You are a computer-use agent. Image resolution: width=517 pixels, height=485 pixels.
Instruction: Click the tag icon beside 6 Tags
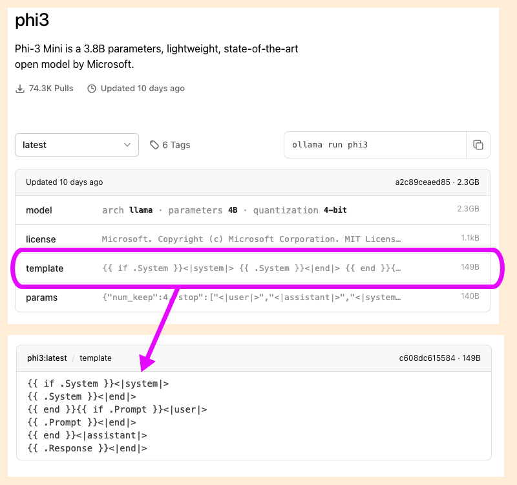pyautogui.click(x=154, y=145)
